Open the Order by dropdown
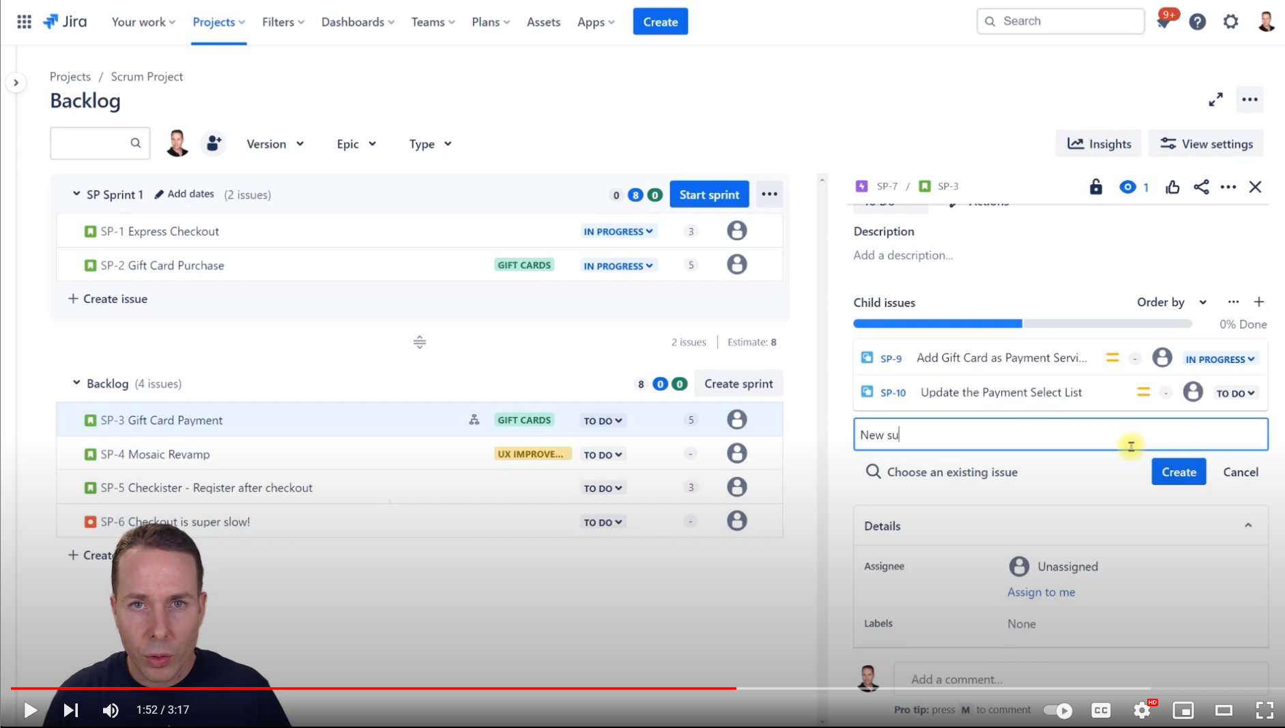This screenshot has height=728, width=1285. [1172, 302]
